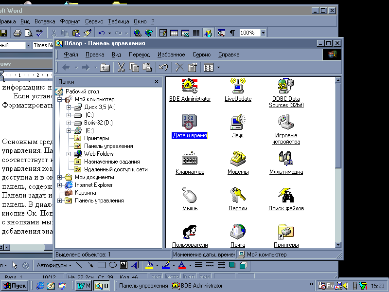The image size is (389, 292).
Task: Open the Формат menu in Word
Action: (70, 21)
